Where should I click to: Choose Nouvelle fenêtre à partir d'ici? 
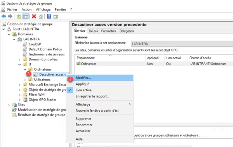pos(100,111)
